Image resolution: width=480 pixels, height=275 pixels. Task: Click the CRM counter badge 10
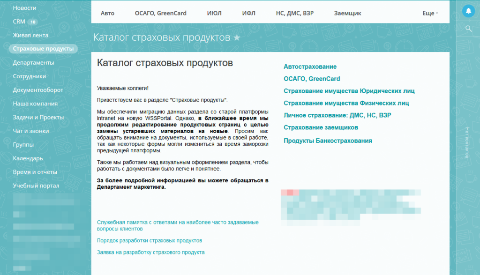point(33,22)
